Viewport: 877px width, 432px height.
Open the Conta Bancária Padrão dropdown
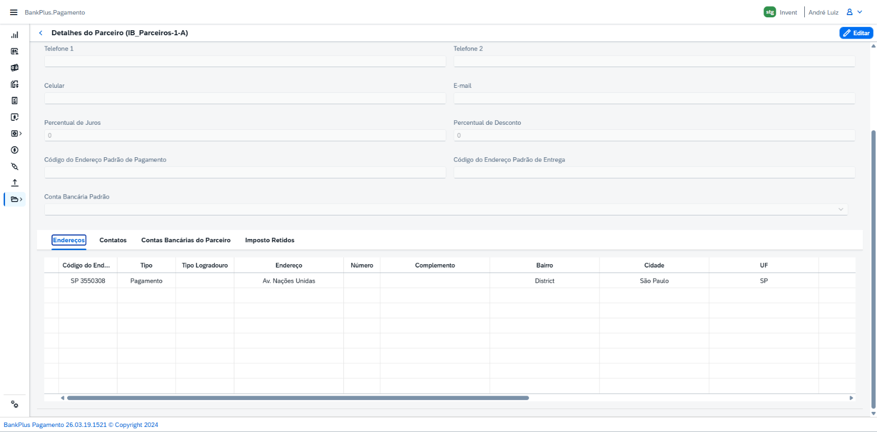pyautogui.click(x=446, y=209)
